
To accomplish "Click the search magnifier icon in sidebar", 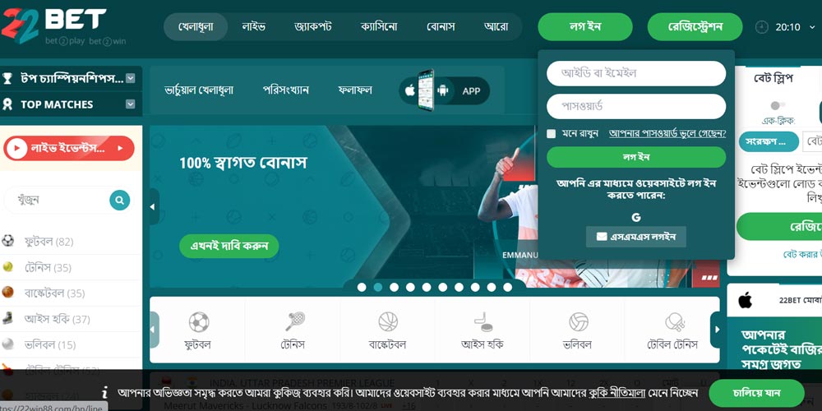I will [x=119, y=200].
